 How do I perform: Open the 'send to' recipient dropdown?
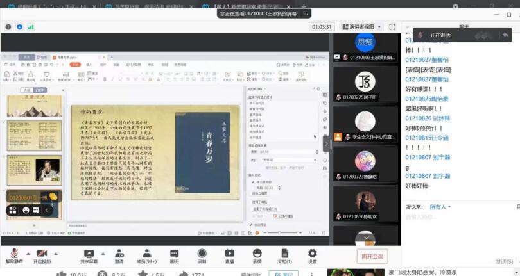tap(440, 207)
